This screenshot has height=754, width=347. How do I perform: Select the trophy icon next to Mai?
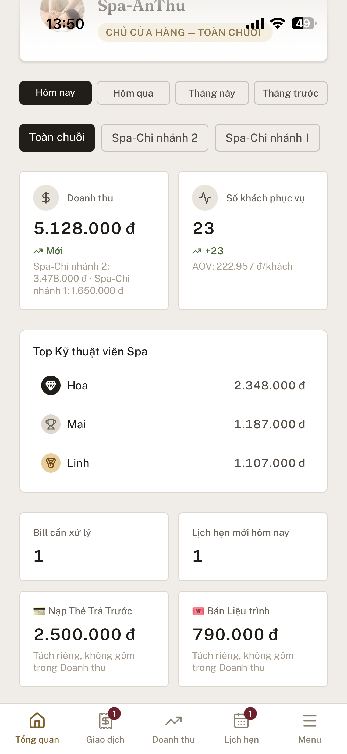(x=51, y=424)
